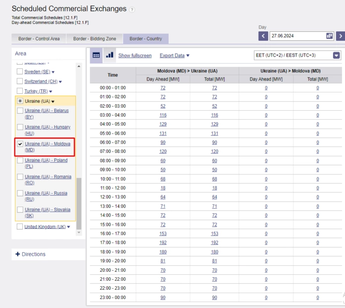Toggle the Ukraine (UA) parent checkbox
This screenshot has width=345, height=308.
pos(20,101)
